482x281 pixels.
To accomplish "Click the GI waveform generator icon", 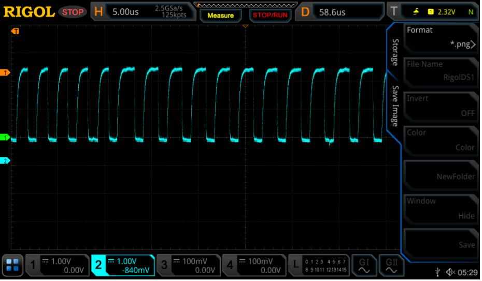I will pyautogui.click(x=364, y=265).
